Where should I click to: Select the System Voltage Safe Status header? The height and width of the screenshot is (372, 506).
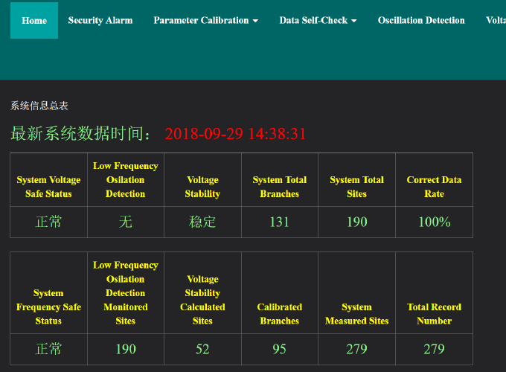point(48,187)
